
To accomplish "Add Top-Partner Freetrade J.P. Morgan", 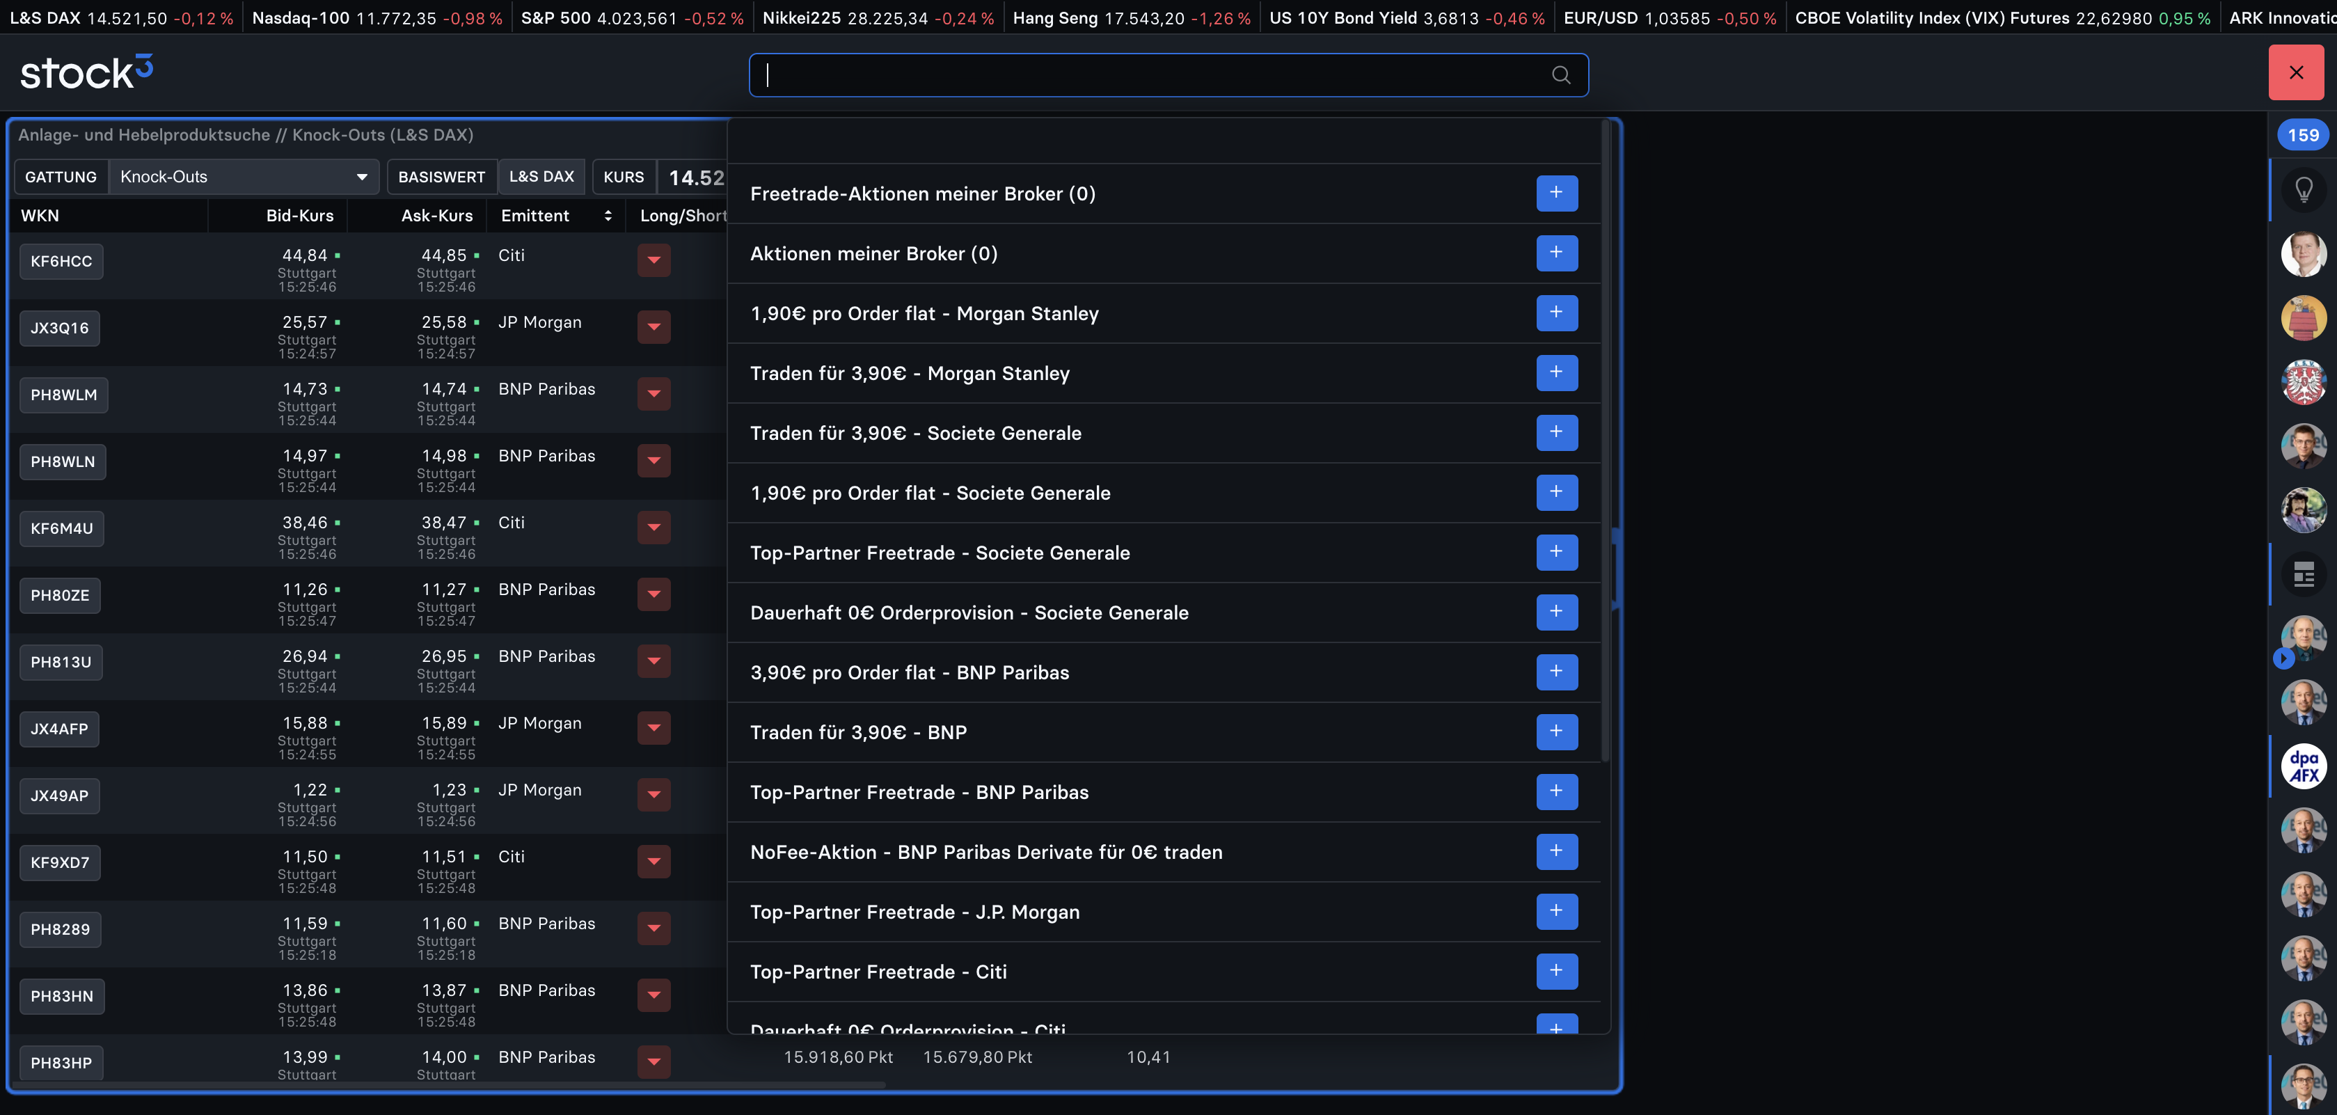I will tap(1557, 912).
